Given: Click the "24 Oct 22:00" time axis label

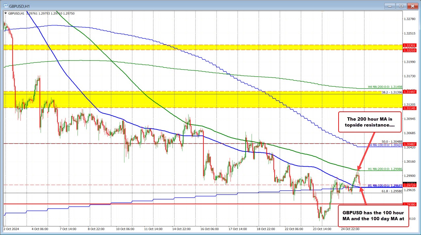Looking at the screenshot, I should [x=350, y=229].
